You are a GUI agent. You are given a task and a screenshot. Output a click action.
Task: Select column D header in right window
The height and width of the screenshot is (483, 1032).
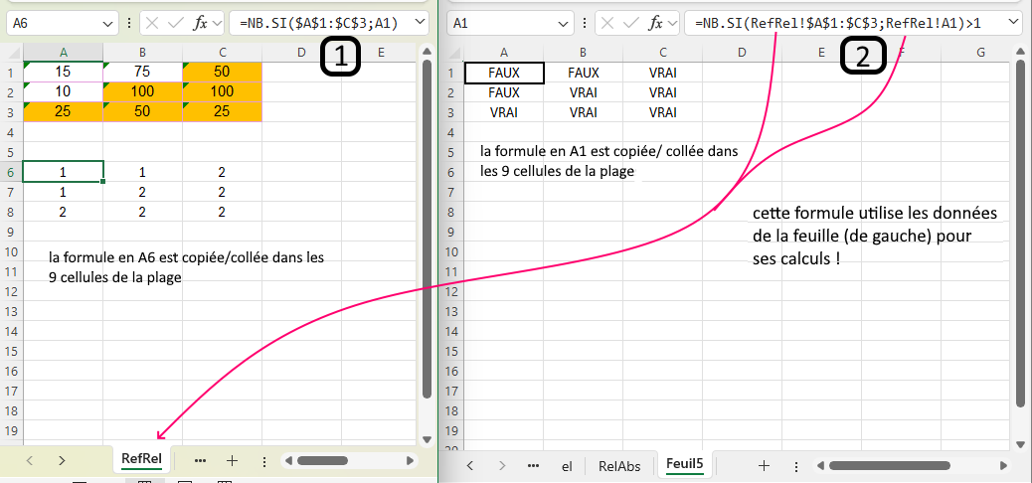[x=742, y=52]
